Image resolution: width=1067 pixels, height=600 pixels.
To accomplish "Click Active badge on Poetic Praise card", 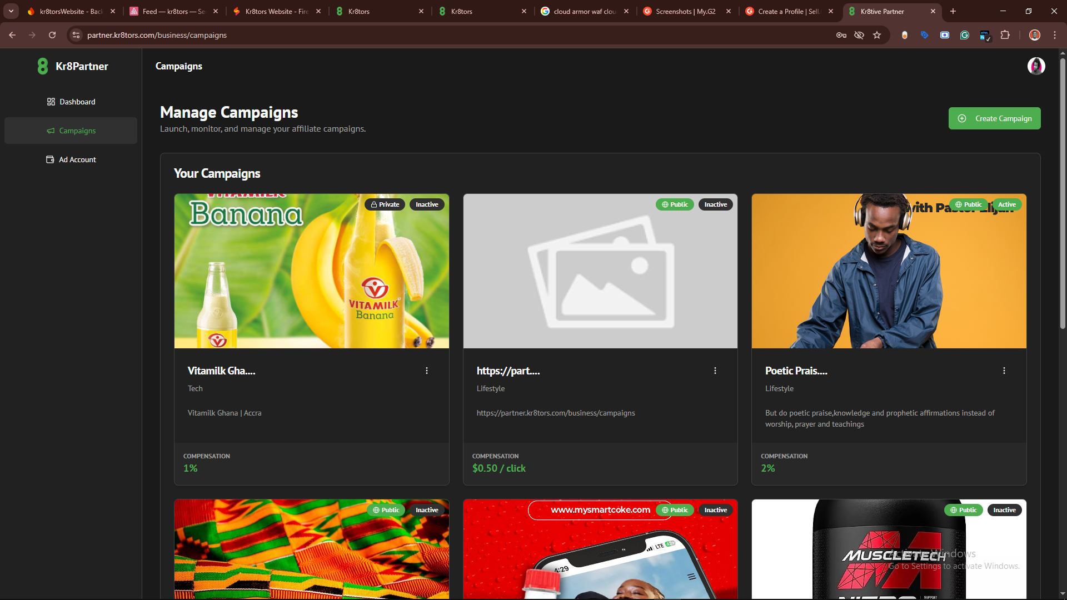I will 1006,204.
